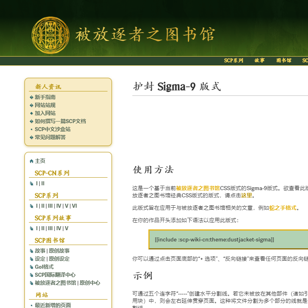The height and width of the screenshot is (308, 308).
Task: Click the home icon beside 主页
Action: (x=32, y=161)
